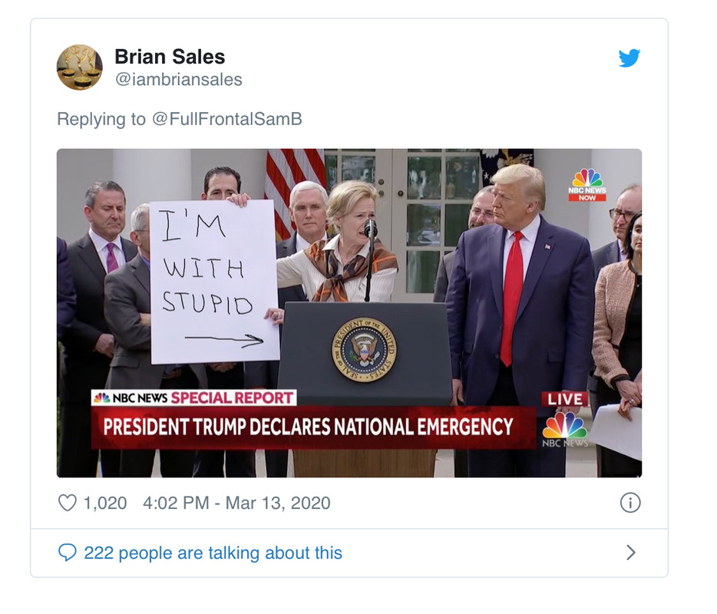The height and width of the screenshot is (614, 717).
Task: Like the tweet using the heart icon
Action: point(68,503)
